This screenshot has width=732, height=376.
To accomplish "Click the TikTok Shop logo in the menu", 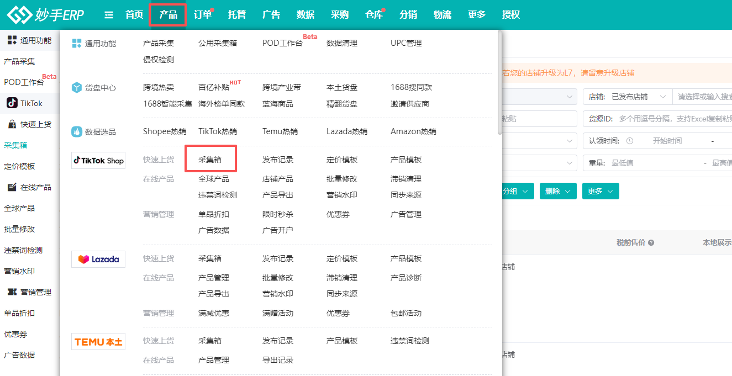I will [98, 160].
